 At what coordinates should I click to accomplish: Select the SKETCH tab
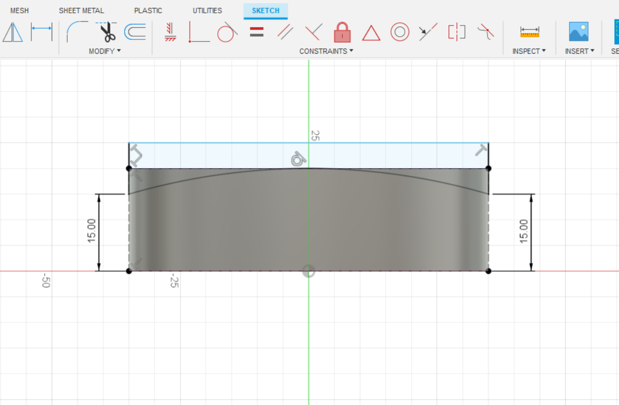pos(266,11)
